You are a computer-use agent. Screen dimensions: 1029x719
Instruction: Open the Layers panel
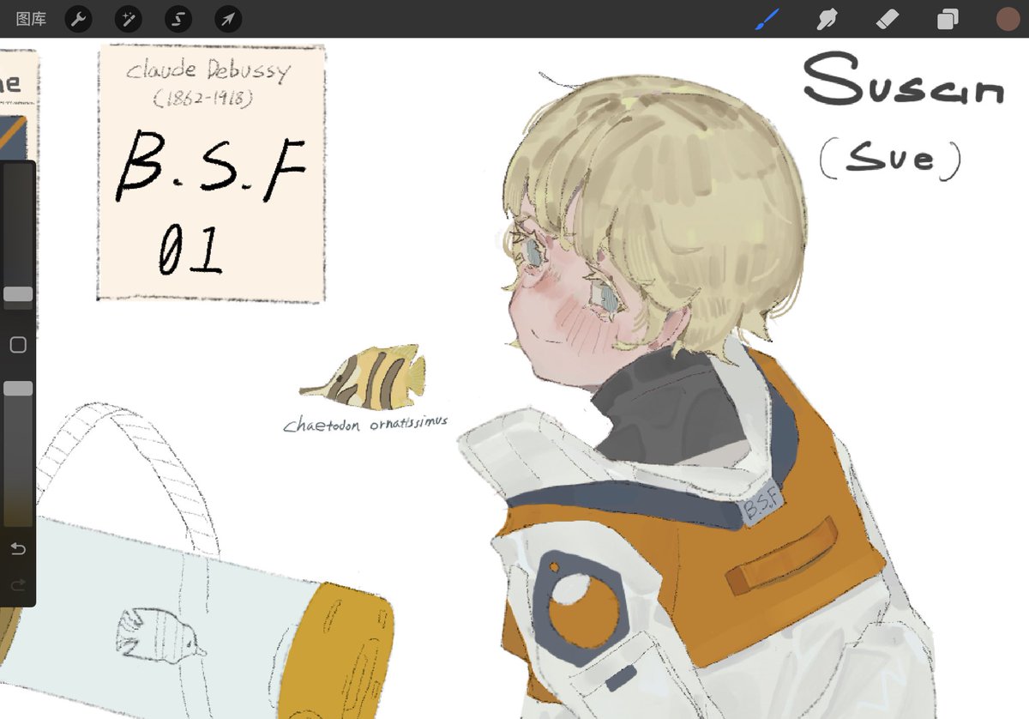(x=948, y=19)
